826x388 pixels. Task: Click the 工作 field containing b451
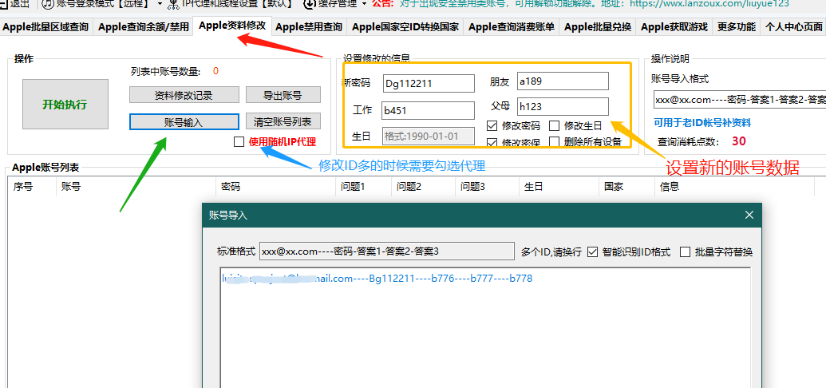(x=428, y=110)
